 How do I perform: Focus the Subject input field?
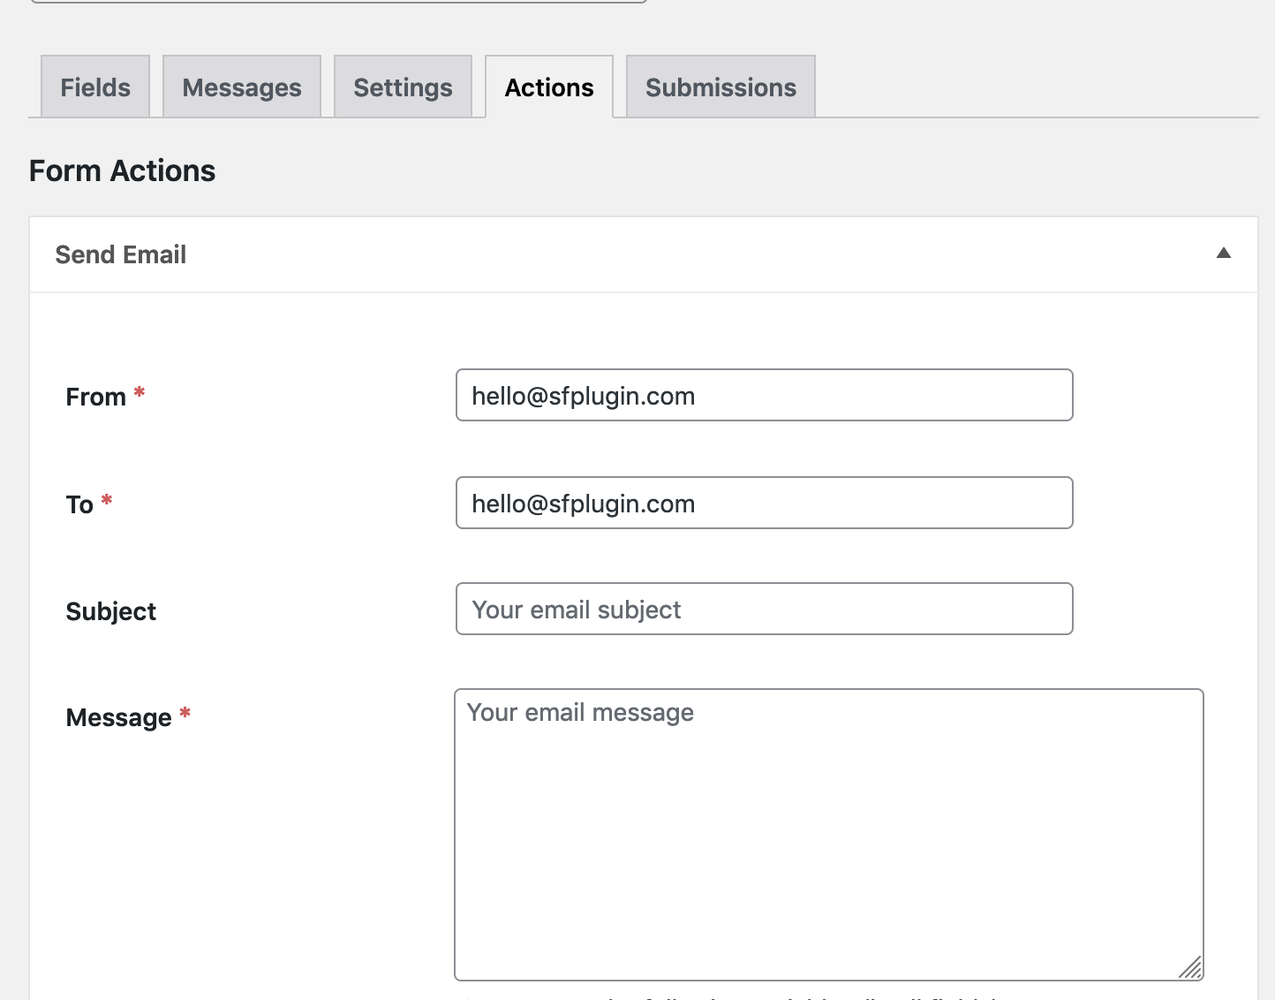coord(764,609)
